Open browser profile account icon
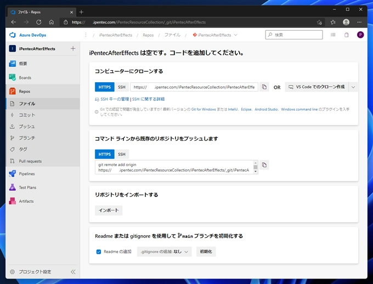This screenshot has width=373, height=284. click(x=346, y=22)
